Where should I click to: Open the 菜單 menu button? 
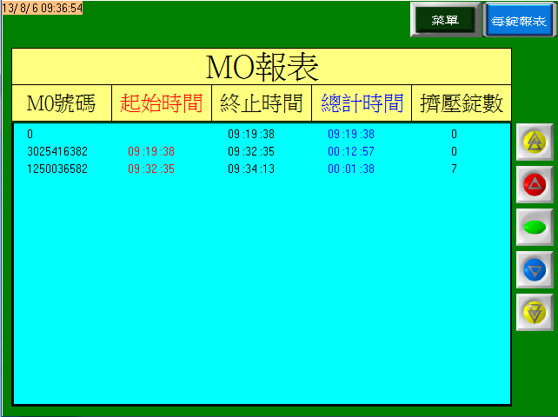[x=445, y=20]
